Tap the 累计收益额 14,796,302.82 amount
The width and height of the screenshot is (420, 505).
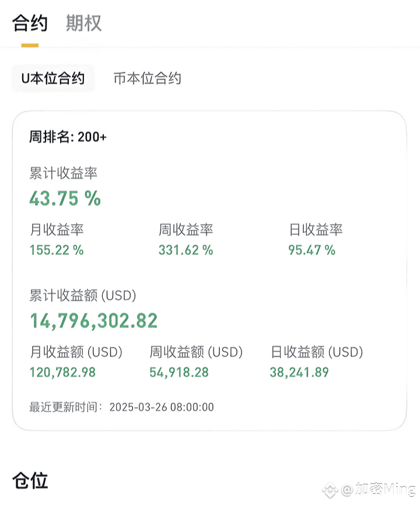point(94,321)
